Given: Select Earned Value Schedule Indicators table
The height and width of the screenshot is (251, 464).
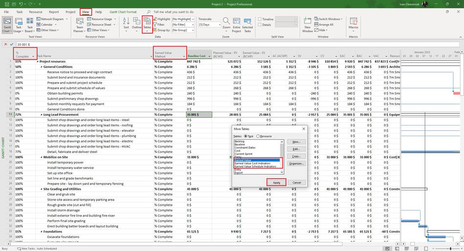Looking at the screenshot, I should [255, 167].
